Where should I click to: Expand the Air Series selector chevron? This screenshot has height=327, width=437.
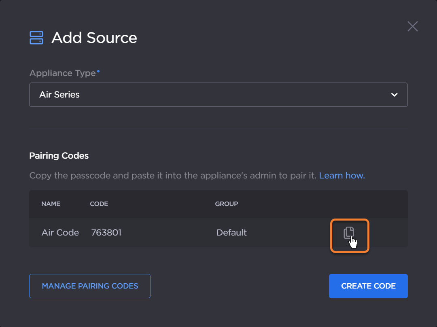tap(394, 95)
